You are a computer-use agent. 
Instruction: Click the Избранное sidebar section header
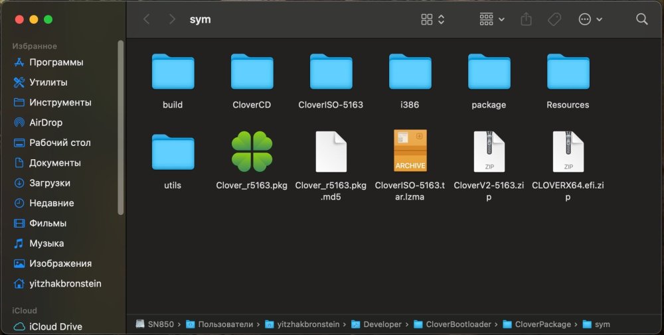[35, 46]
